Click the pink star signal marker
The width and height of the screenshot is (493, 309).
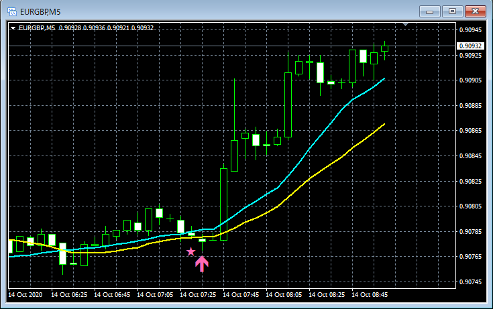(191, 251)
